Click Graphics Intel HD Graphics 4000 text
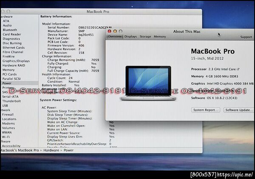255x179 pixels. (x=222, y=84)
